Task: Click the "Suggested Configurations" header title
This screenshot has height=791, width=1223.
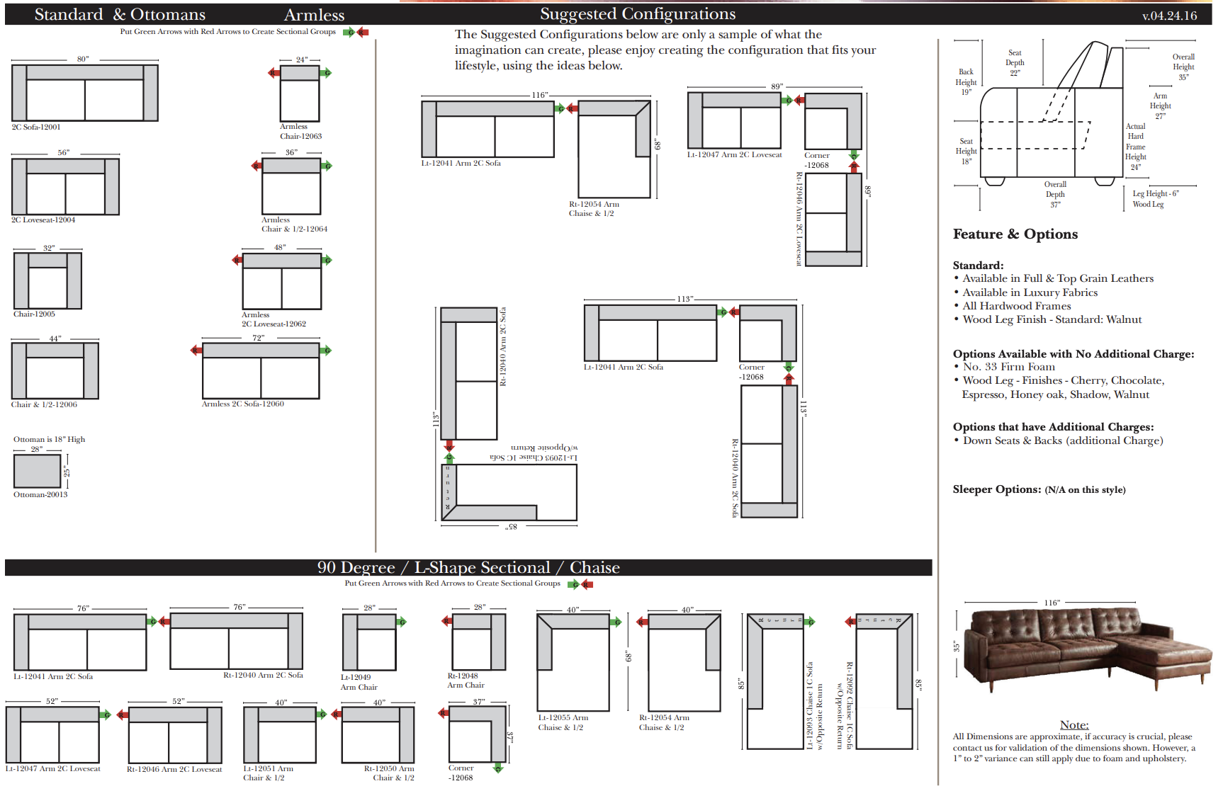Action: [x=638, y=14]
